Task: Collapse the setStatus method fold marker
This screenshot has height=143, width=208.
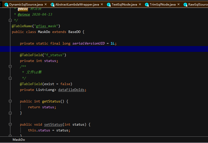Action: (10, 124)
